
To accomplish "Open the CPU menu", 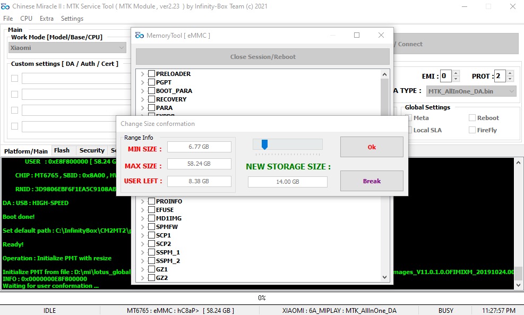I will 26,19.
